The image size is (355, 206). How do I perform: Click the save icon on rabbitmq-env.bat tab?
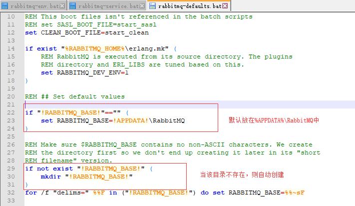[x=4, y=6]
